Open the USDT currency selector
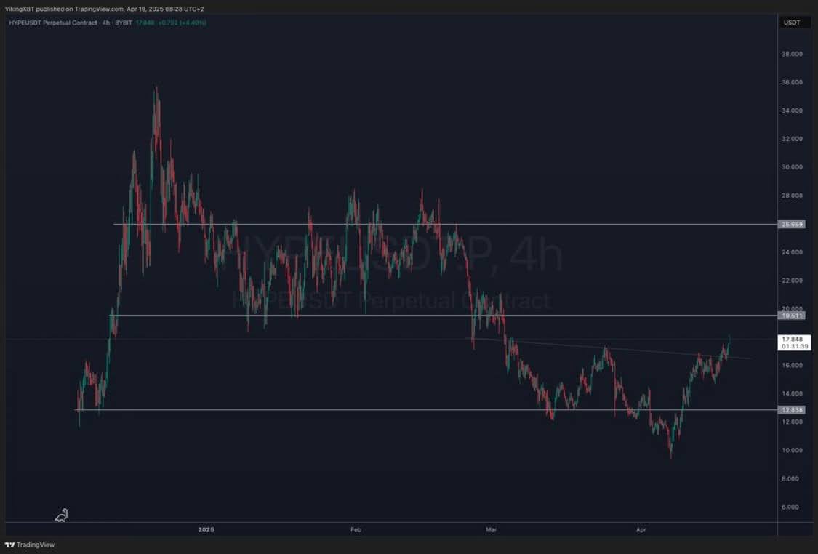 pyautogui.click(x=791, y=23)
